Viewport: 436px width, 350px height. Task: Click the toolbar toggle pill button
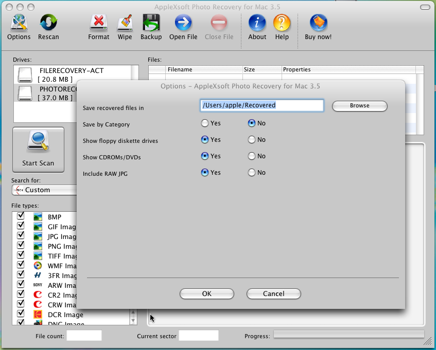(x=425, y=7)
